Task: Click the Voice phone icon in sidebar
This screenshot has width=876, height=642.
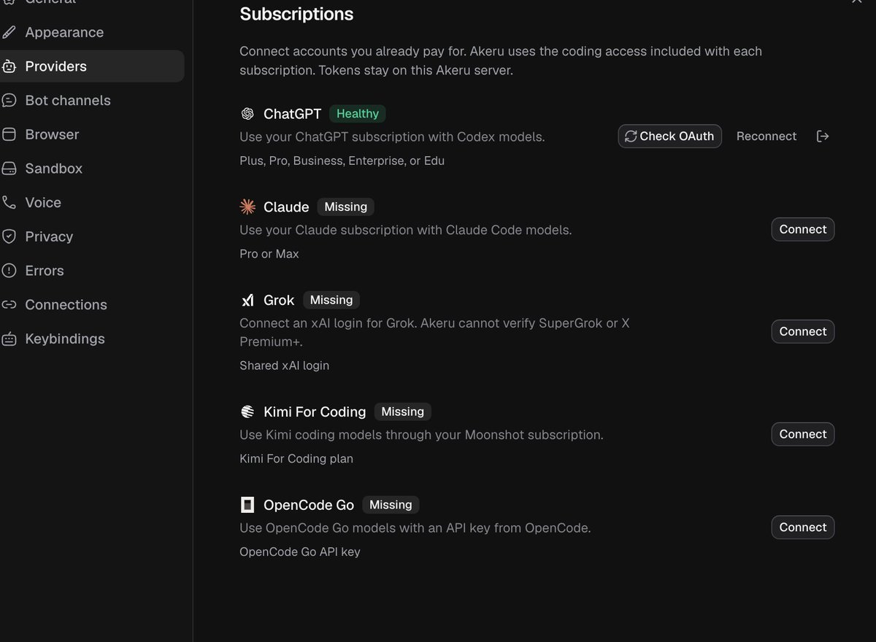Action: tap(9, 202)
